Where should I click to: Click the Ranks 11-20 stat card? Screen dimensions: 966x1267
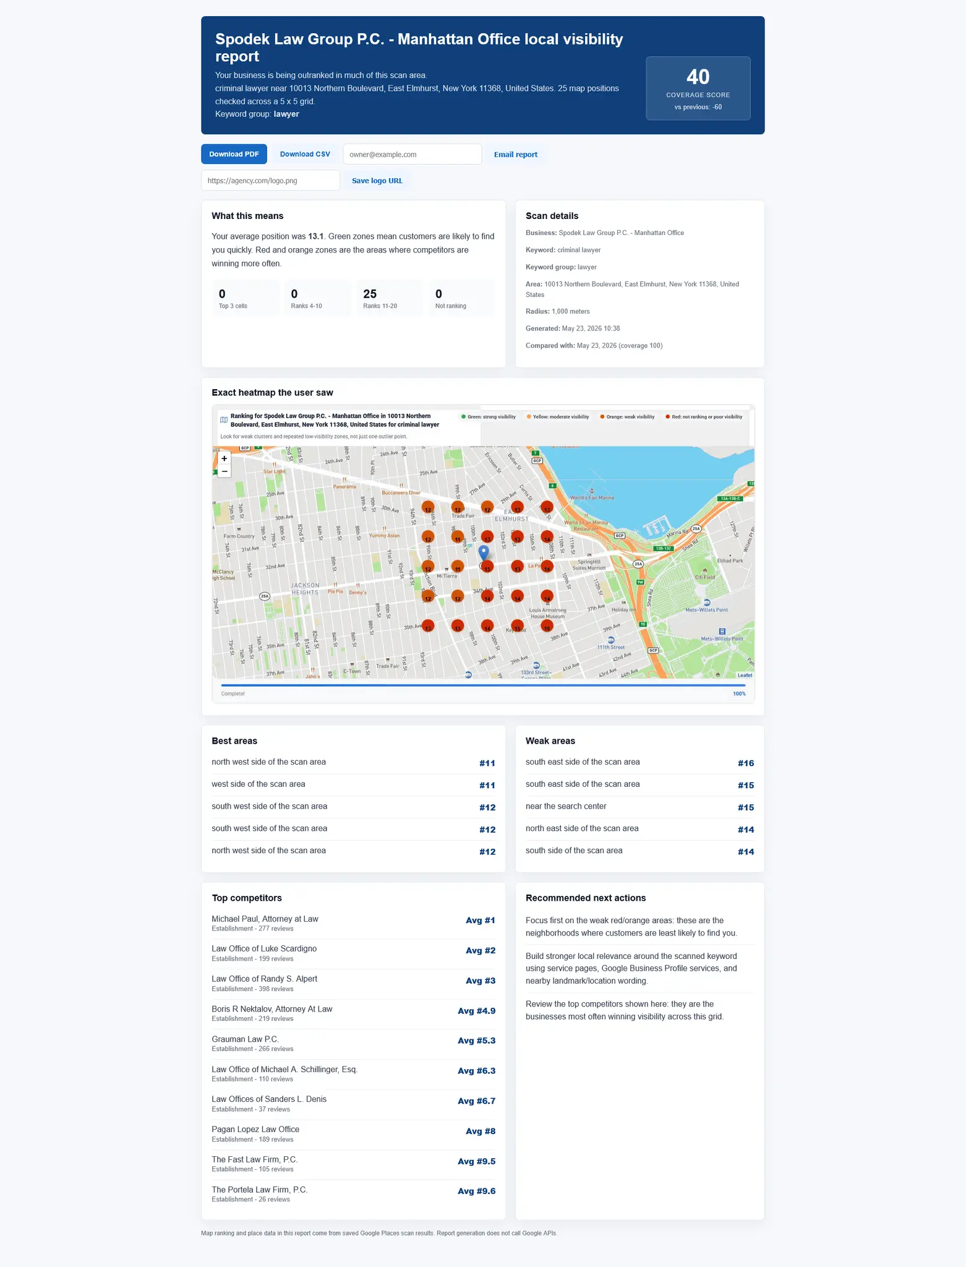tap(390, 298)
